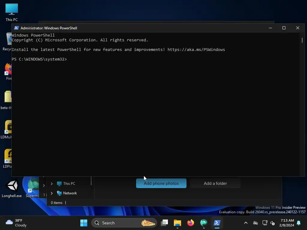Open Firefox desktop shortcut

point(8,71)
